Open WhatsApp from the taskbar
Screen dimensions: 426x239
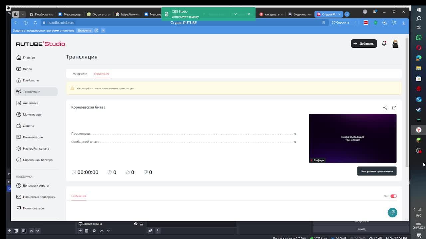coord(419,38)
